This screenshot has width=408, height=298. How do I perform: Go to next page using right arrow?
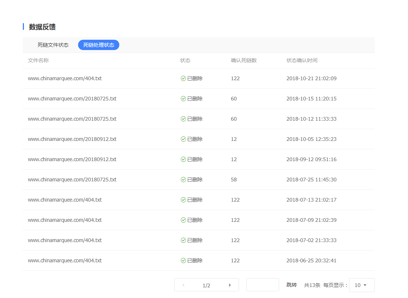point(230,285)
